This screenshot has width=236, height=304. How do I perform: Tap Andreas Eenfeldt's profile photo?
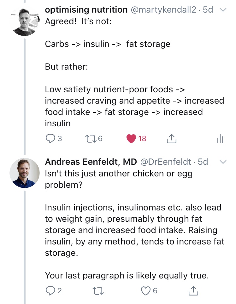click(x=25, y=173)
